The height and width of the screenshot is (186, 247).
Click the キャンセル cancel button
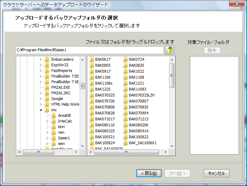(x=216, y=173)
